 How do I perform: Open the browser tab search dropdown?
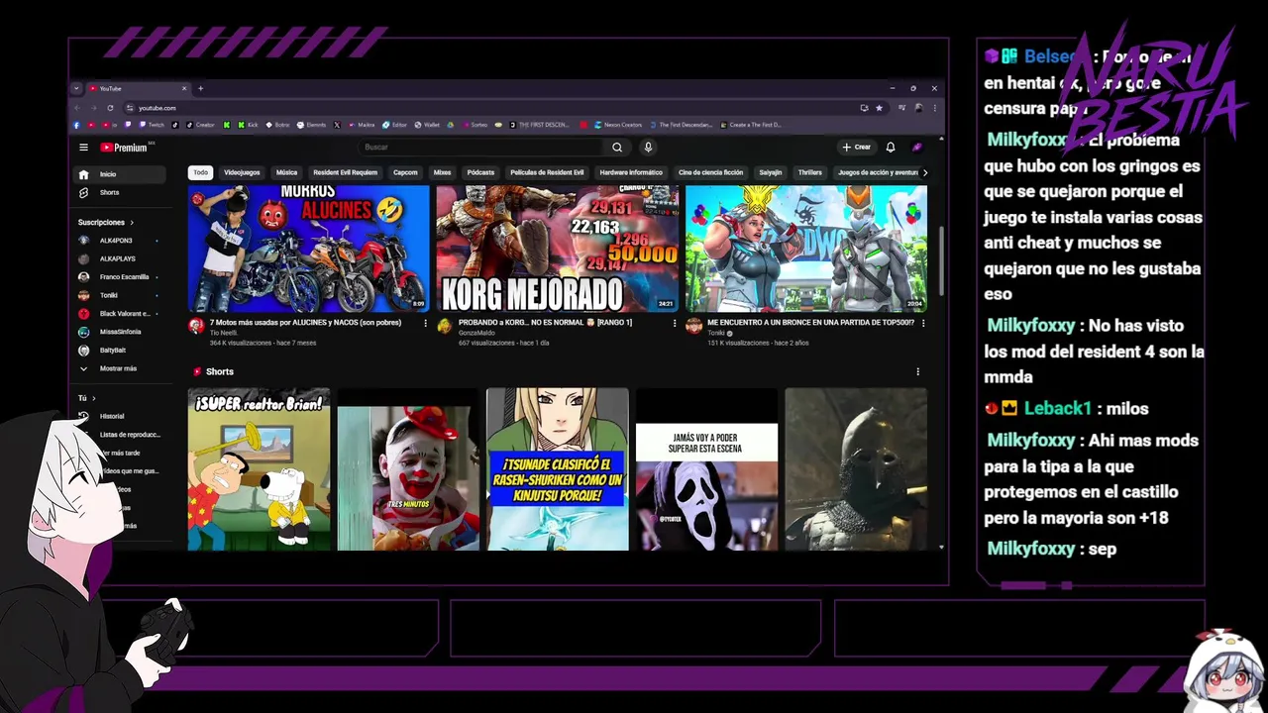tap(76, 88)
